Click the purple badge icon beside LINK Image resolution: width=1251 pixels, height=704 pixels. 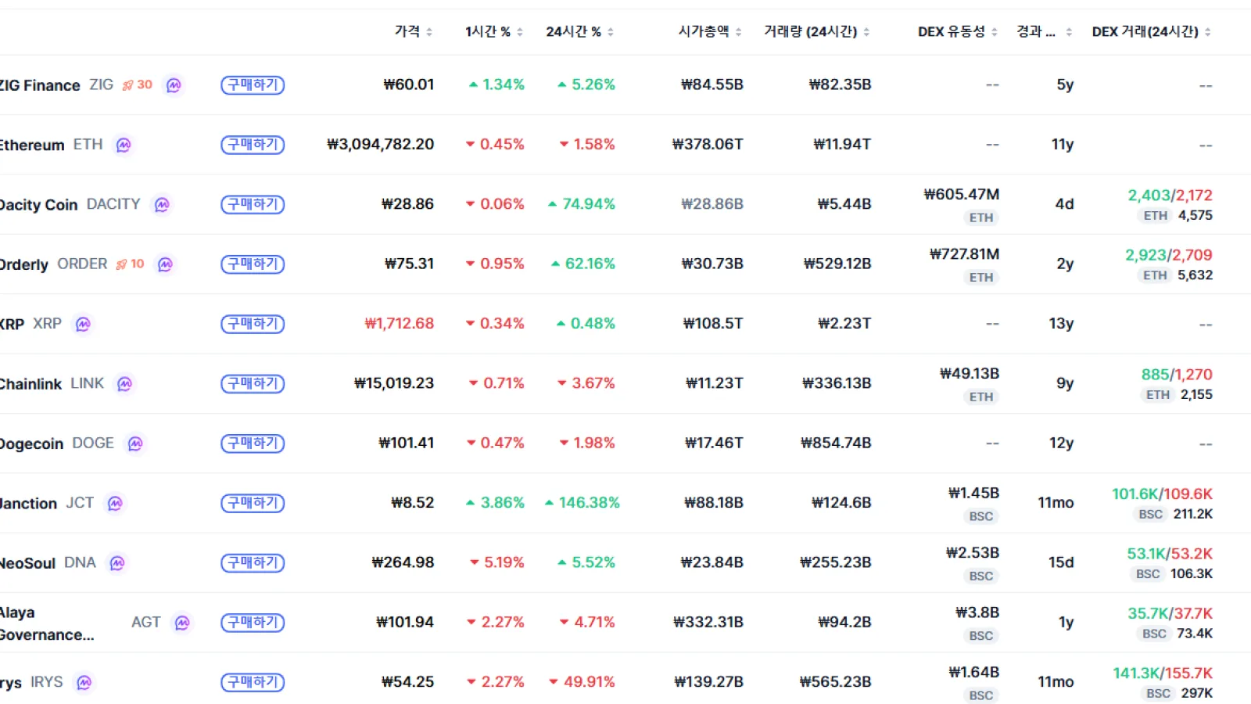coord(124,383)
